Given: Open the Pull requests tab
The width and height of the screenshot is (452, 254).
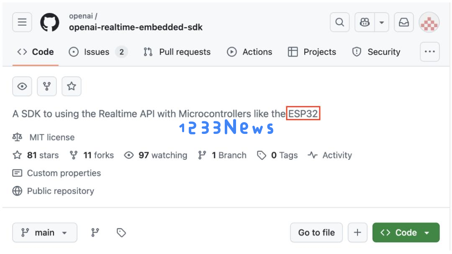Looking at the screenshot, I should (x=177, y=52).
